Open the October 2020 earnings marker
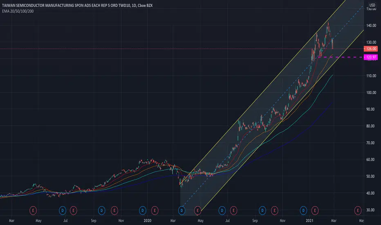Screen dimensions: 381x225 (275, 210)
